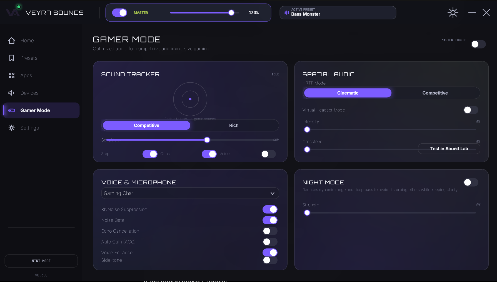Open Presets page
Viewport: 497px width, 282px height.
(x=41, y=58)
